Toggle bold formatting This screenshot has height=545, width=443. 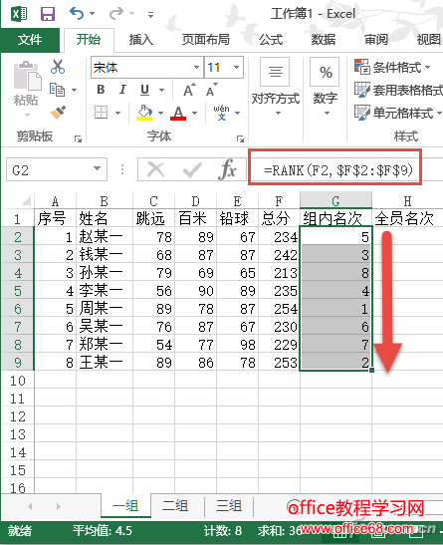pos(101,90)
